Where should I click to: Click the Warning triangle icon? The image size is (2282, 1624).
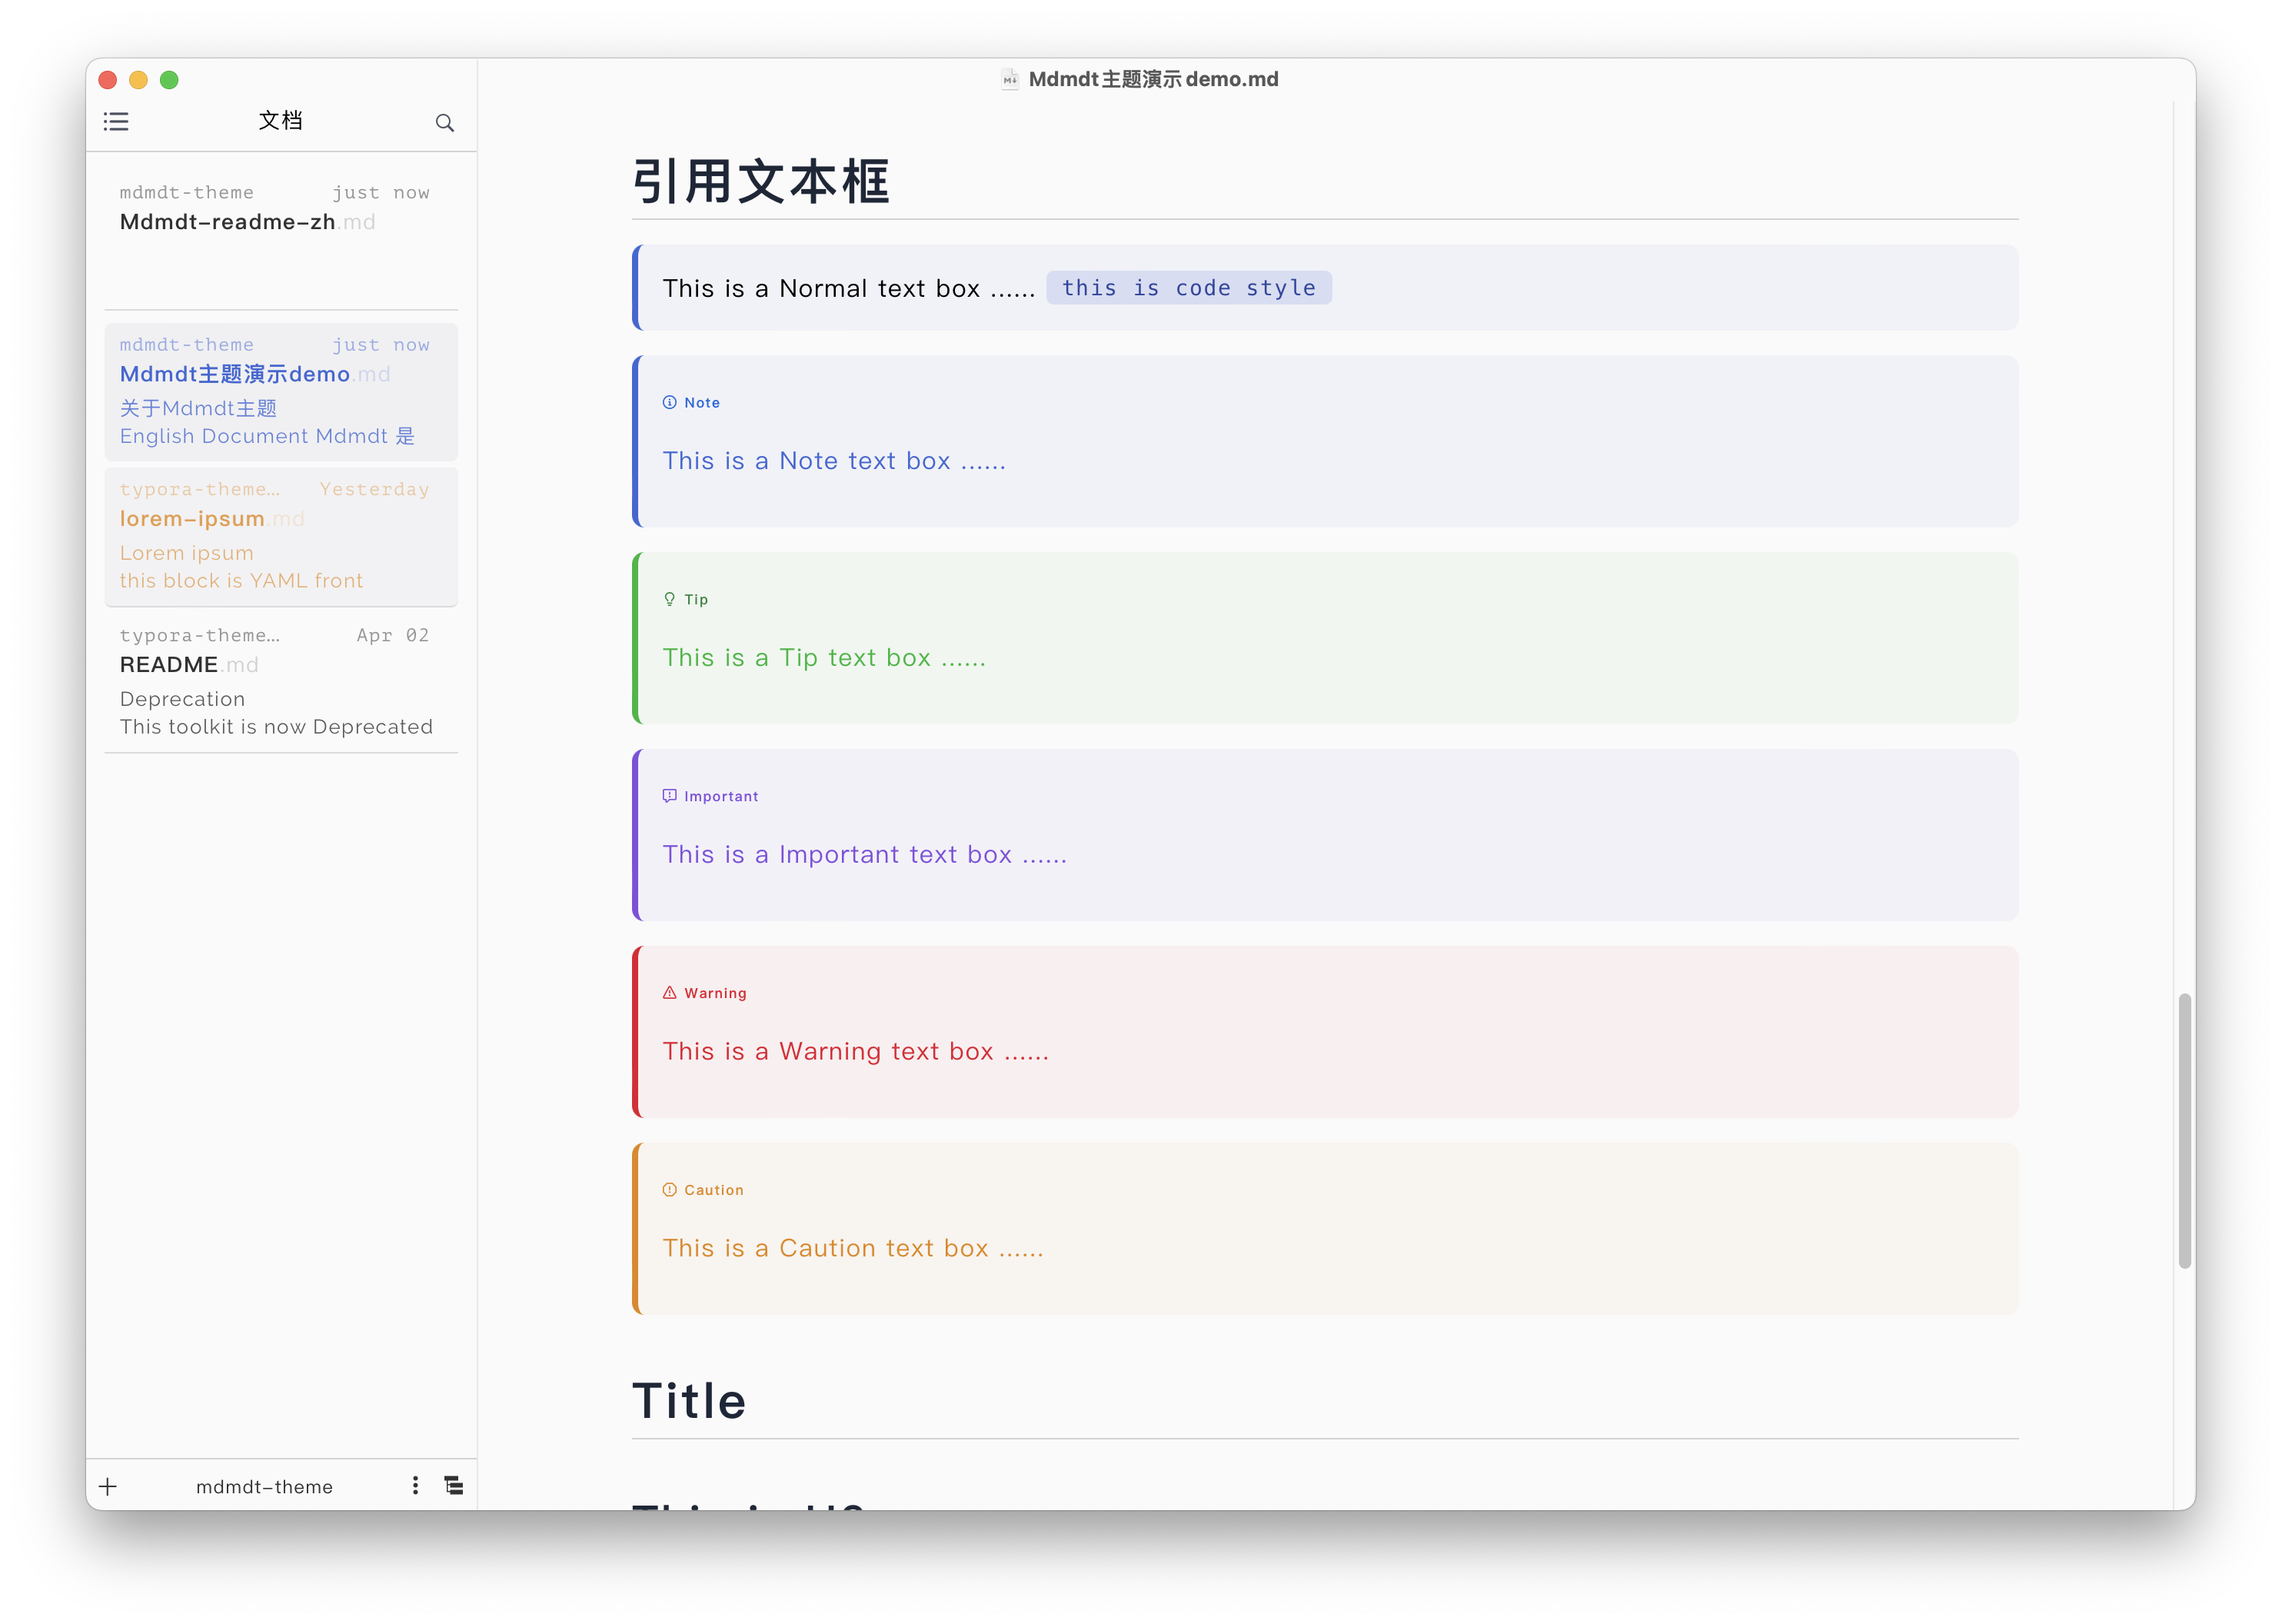tap(669, 993)
